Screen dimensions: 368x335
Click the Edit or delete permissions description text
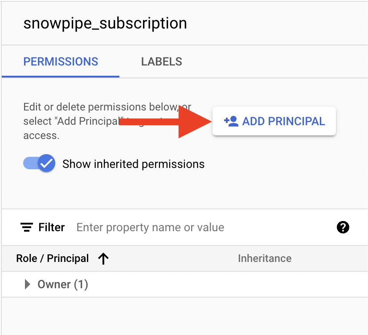click(107, 121)
